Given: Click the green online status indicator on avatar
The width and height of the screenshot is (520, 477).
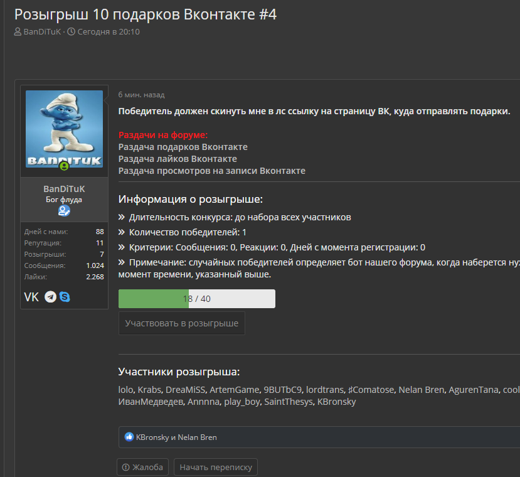Looking at the screenshot, I should pos(64,166).
